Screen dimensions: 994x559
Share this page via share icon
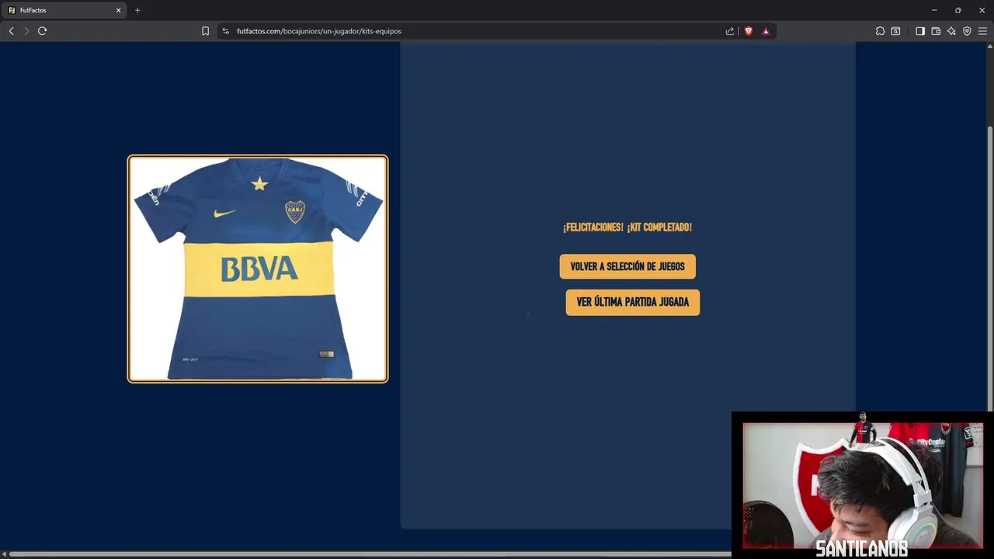(x=730, y=31)
